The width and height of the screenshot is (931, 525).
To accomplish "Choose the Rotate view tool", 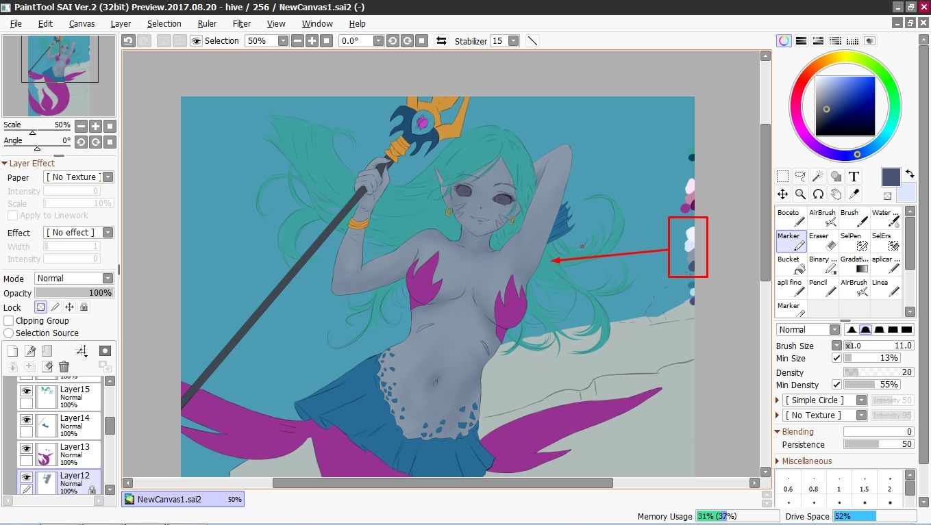I will [x=818, y=194].
